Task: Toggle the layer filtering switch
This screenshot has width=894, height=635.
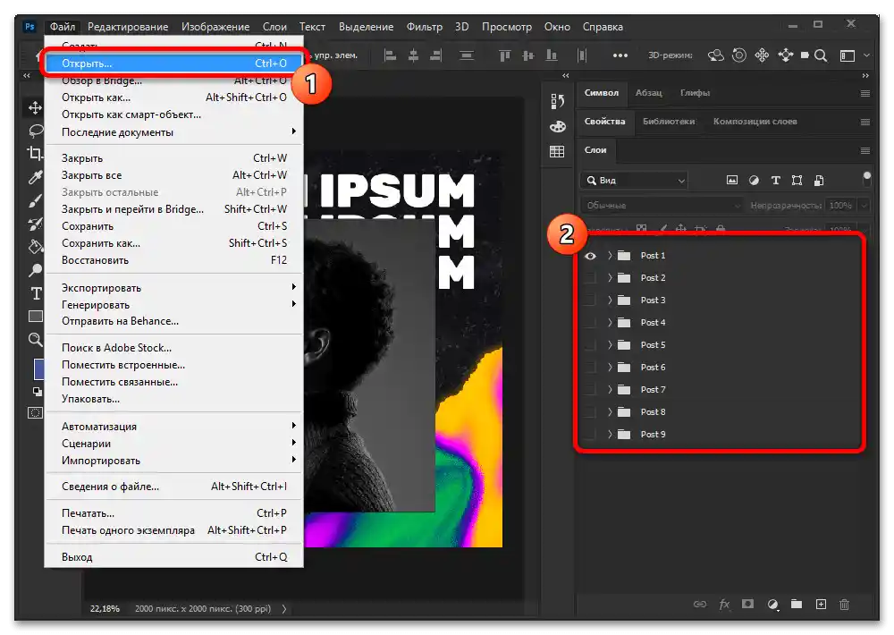Action: (866, 179)
